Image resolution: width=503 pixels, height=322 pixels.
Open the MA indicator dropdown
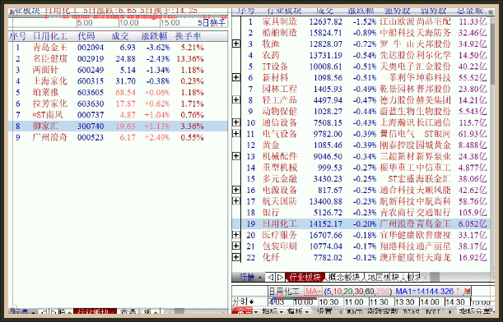(x=313, y=292)
